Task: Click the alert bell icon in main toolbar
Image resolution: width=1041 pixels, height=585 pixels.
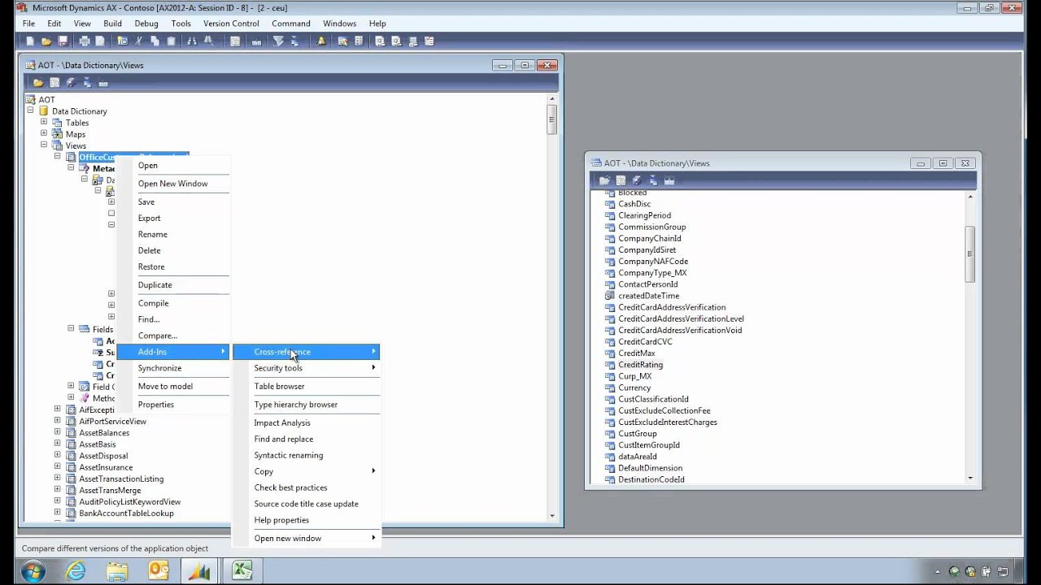Action: (x=321, y=41)
